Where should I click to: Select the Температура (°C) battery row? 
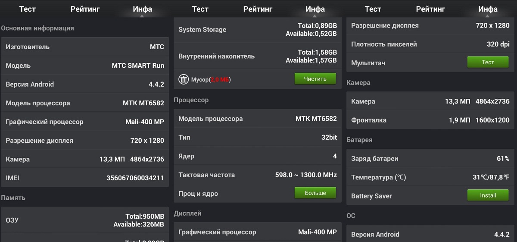(430, 177)
